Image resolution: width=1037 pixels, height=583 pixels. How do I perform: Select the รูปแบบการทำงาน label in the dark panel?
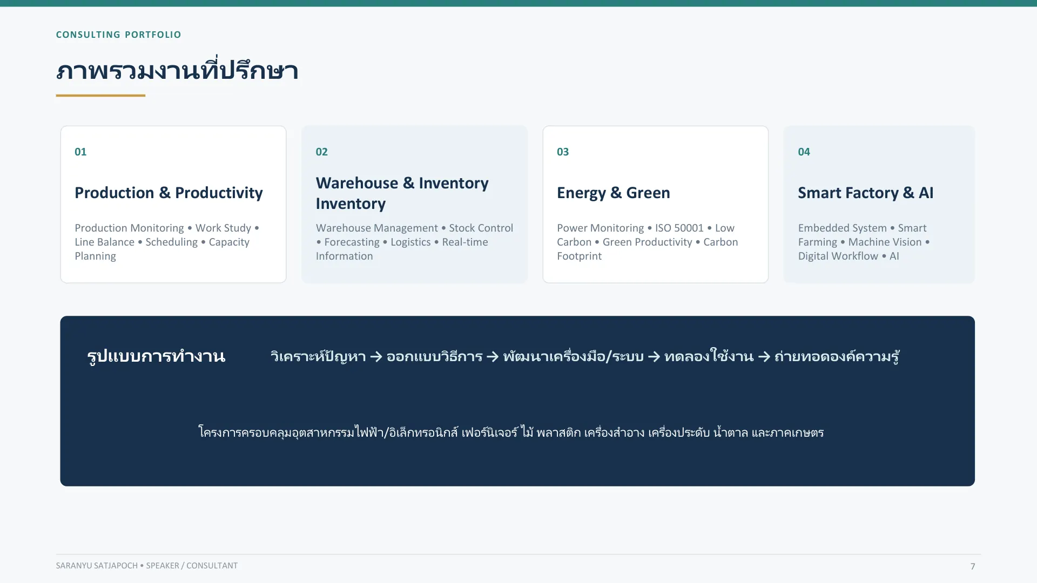click(x=156, y=356)
